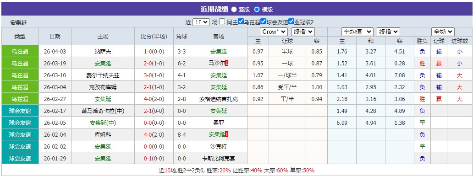Click score 4-0 of 库姆科 match
Viewport: 473px width, 176px height.
148,135
